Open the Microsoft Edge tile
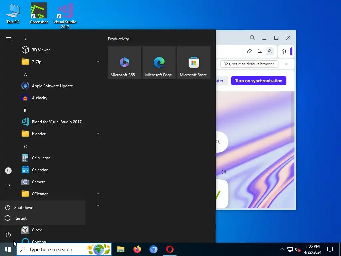341x256 pixels. pyautogui.click(x=159, y=62)
